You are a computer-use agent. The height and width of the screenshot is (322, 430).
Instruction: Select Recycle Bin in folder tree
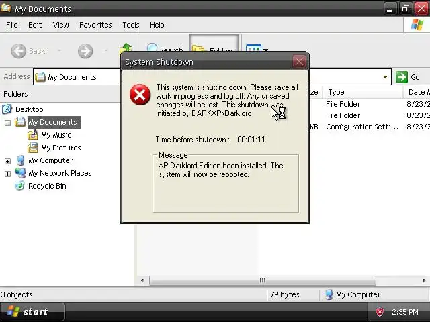(47, 186)
